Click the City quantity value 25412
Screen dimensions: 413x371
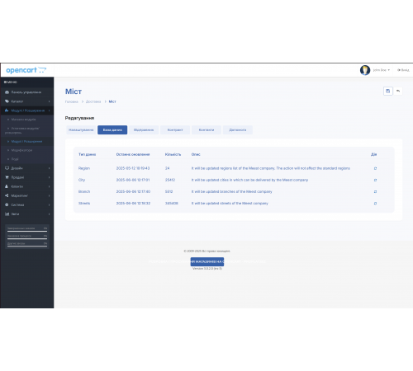click(170, 180)
